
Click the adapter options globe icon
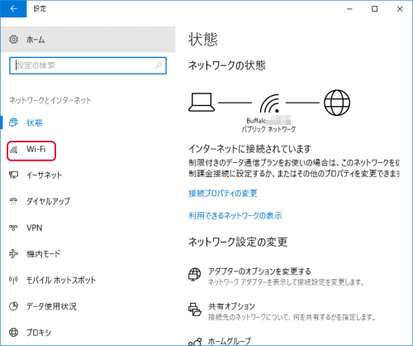point(195,274)
